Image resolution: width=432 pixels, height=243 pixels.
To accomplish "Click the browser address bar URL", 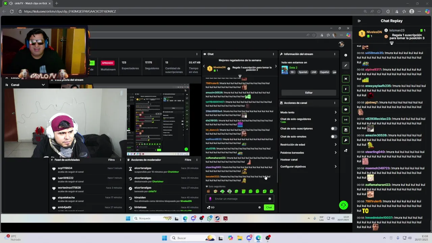I will click(70, 11).
